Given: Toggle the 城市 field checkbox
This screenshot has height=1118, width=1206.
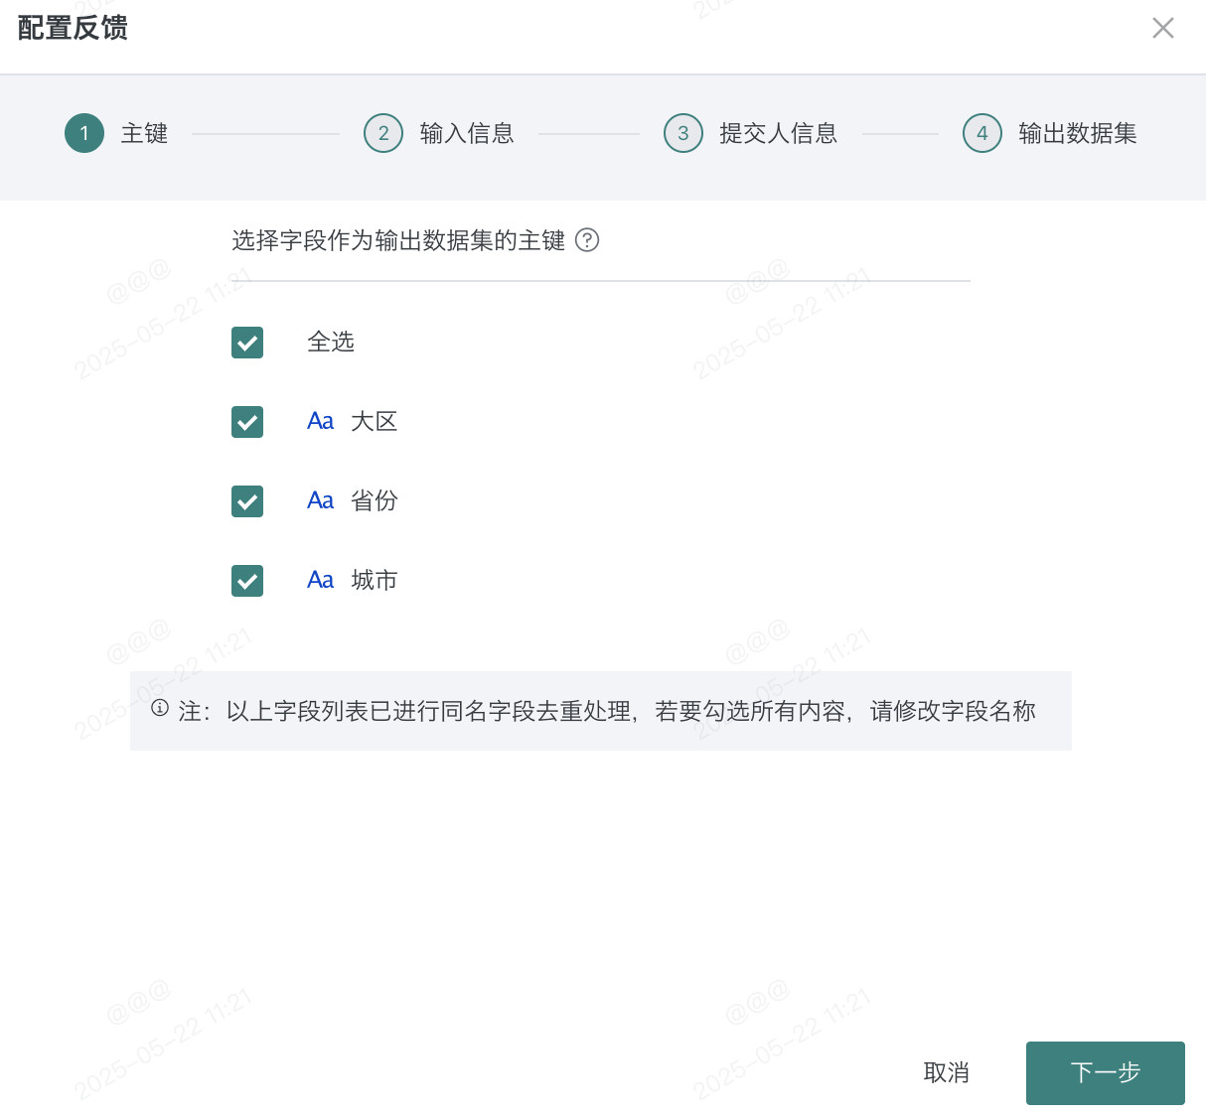Looking at the screenshot, I should coord(247,581).
